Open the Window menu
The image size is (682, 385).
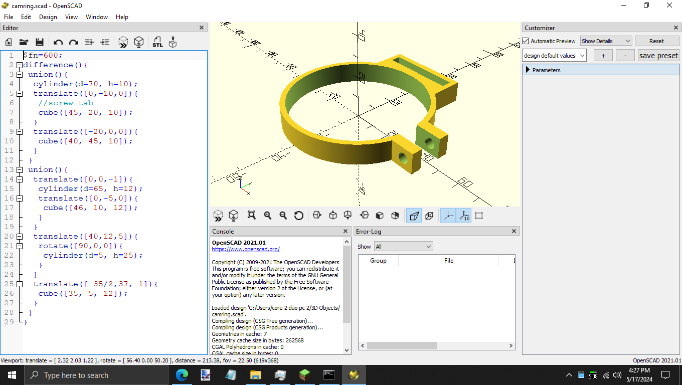pyautogui.click(x=97, y=17)
